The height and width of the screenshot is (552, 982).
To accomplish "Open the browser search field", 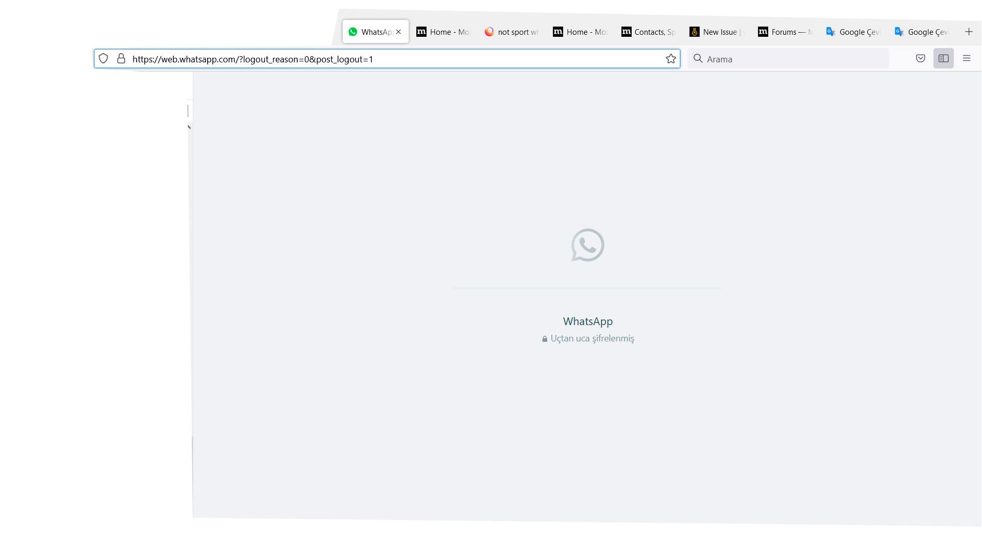I will (x=789, y=59).
